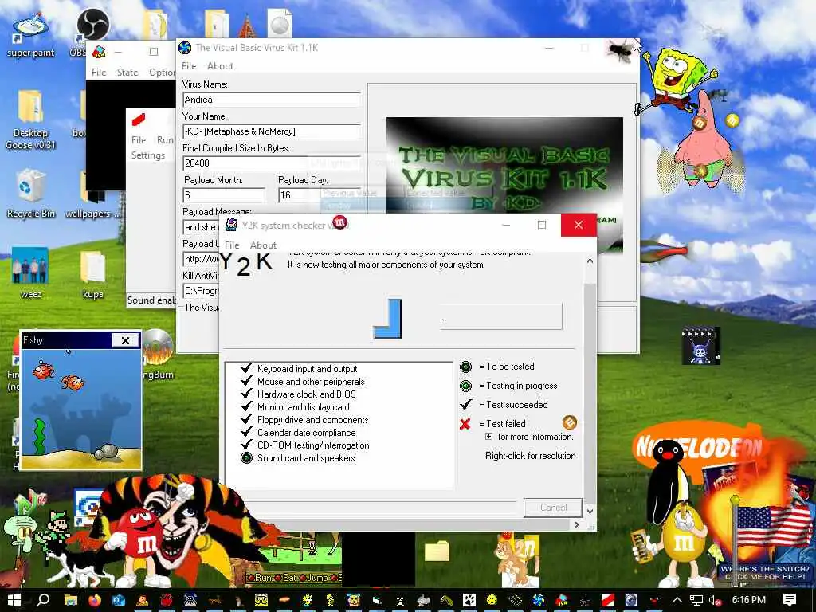
Task: Open the Recycle Bin icon
Action: (30, 194)
